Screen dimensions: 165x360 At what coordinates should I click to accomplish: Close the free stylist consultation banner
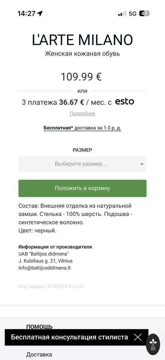(x=138, y=337)
